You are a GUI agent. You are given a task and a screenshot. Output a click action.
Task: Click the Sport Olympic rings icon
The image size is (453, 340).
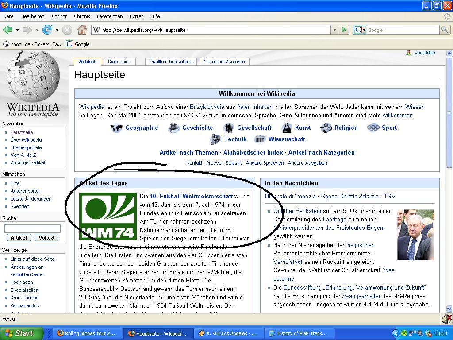373,128
